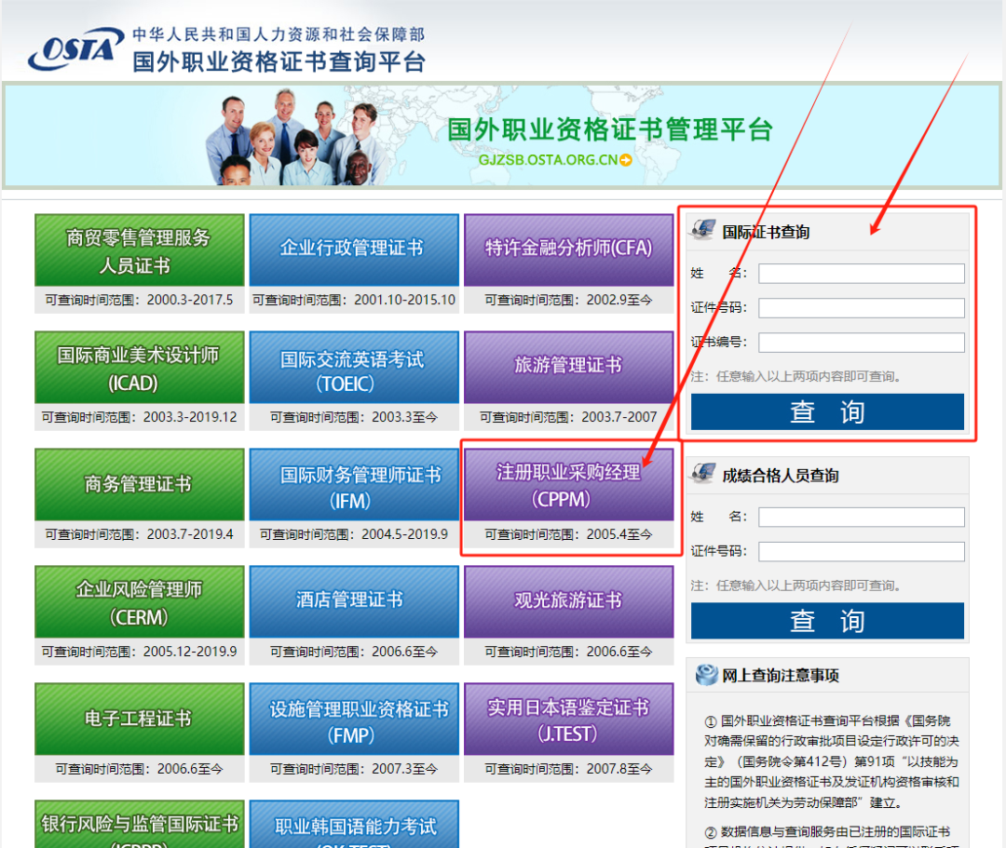Viewport: 1006px width, 848px height.
Task: Select the 酒店管理证书 tile
Action: [354, 602]
